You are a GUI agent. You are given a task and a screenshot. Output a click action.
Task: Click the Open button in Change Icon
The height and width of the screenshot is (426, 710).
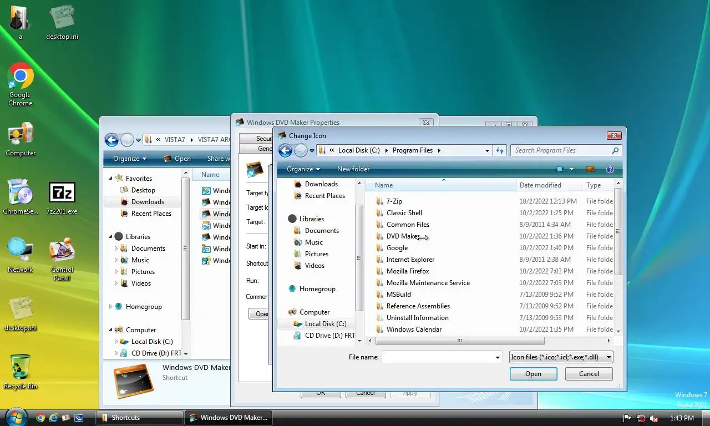pyautogui.click(x=533, y=374)
